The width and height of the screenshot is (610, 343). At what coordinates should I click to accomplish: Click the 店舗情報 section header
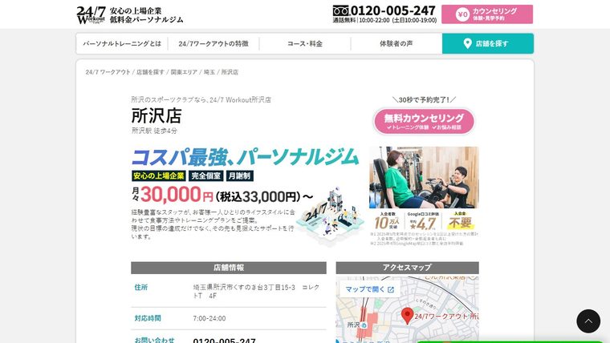coord(229,268)
